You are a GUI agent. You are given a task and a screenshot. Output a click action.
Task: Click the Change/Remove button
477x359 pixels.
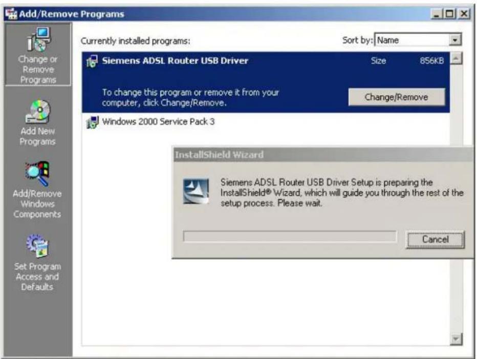(x=396, y=97)
